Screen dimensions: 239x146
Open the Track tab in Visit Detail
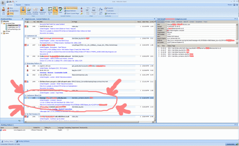tap(205, 22)
